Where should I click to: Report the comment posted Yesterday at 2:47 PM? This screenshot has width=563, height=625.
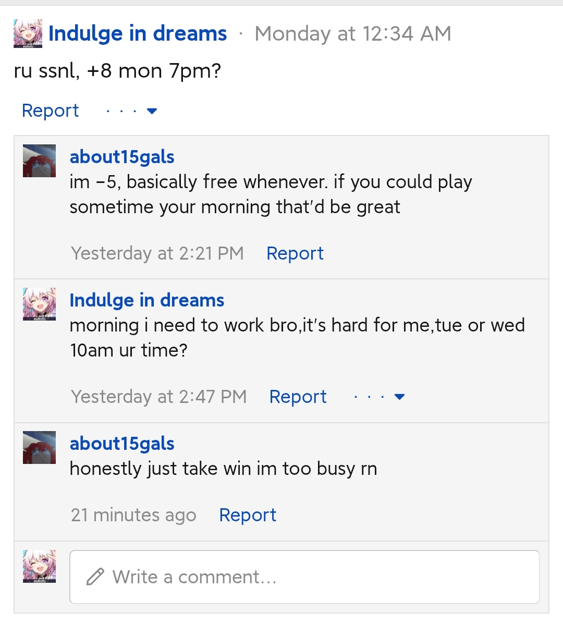pyautogui.click(x=298, y=397)
